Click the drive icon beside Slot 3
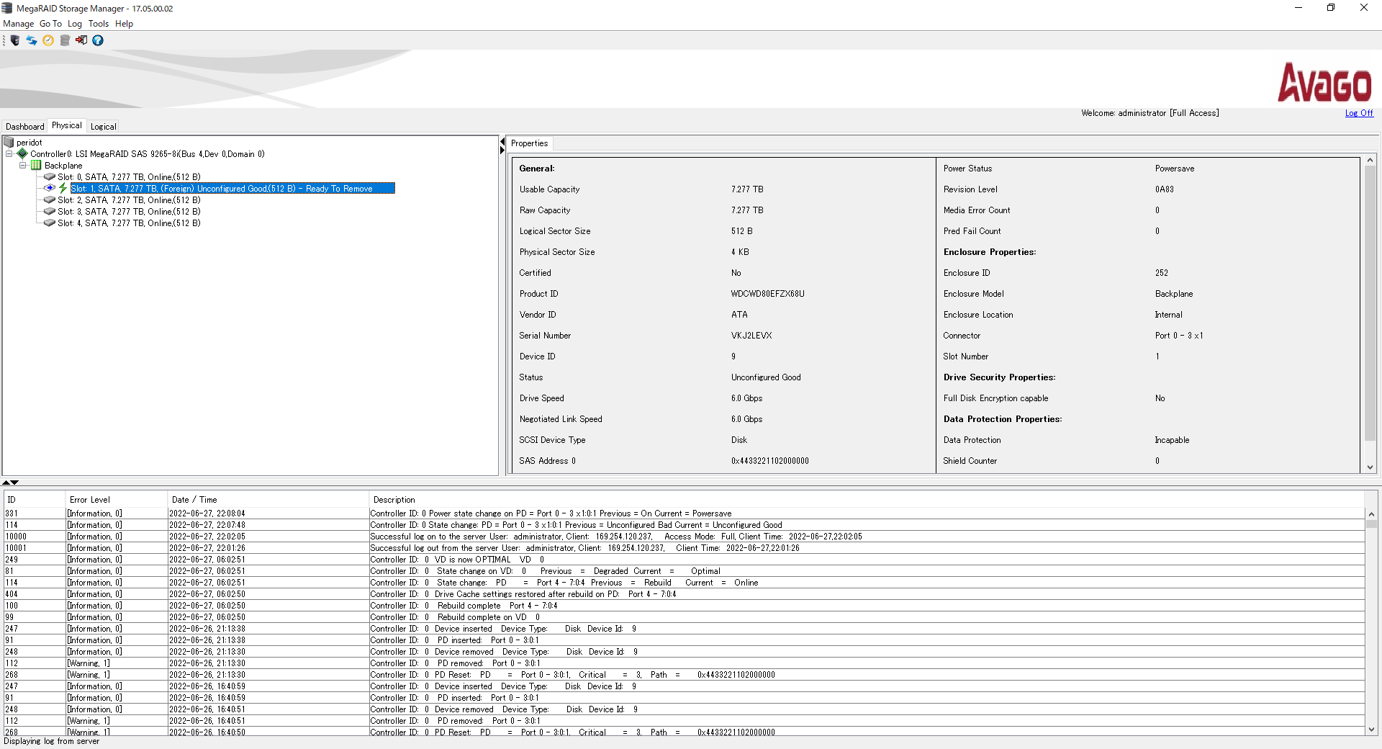The height and width of the screenshot is (749, 1382). tap(50, 211)
